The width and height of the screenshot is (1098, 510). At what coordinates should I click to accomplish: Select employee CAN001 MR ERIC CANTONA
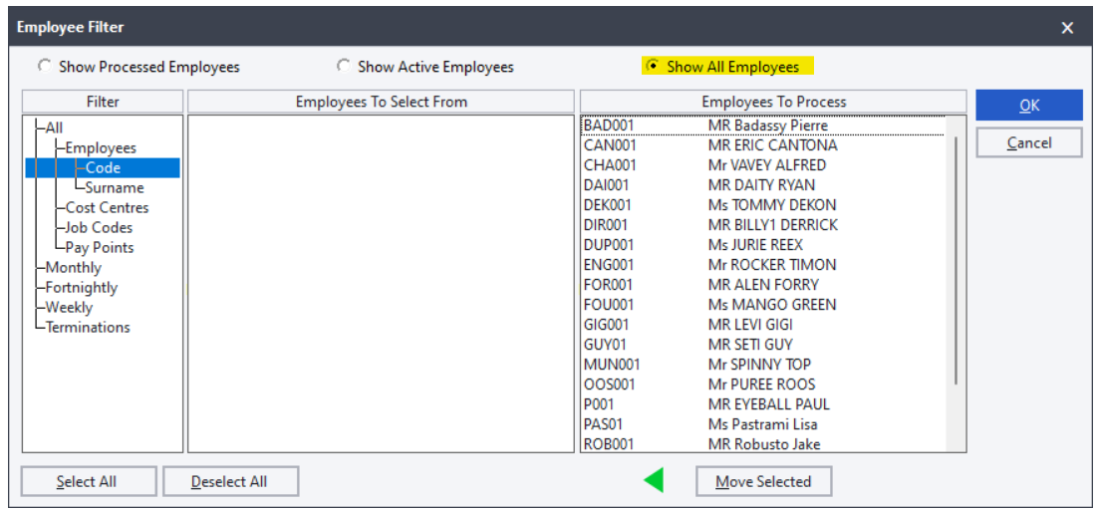click(763, 145)
